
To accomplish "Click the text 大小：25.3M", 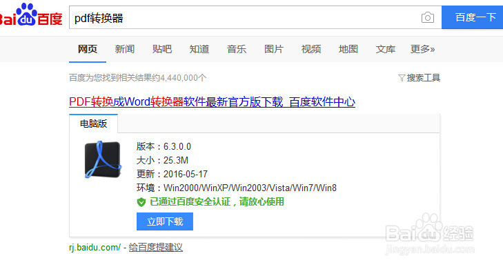I will 162,160.
